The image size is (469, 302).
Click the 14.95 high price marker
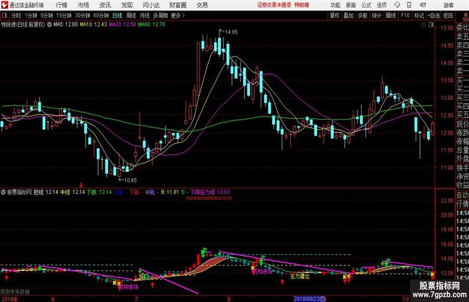[x=231, y=32]
